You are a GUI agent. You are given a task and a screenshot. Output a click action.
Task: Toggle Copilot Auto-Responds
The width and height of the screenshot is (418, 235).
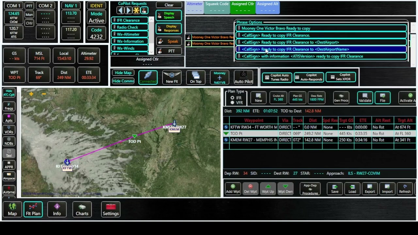click(309, 77)
